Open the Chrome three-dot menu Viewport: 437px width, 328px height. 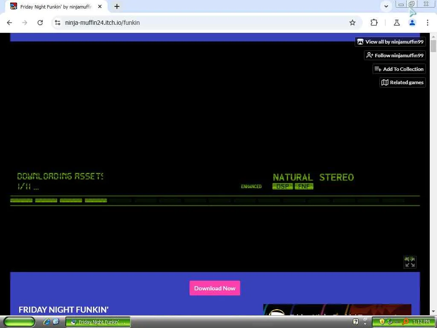point(428,23)
